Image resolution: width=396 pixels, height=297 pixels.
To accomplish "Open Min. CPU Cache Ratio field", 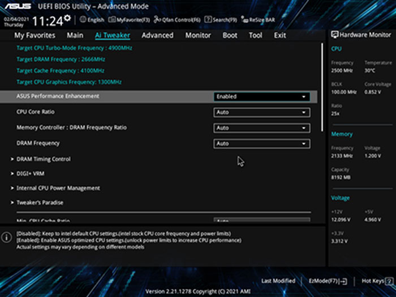I will [262, 220].
